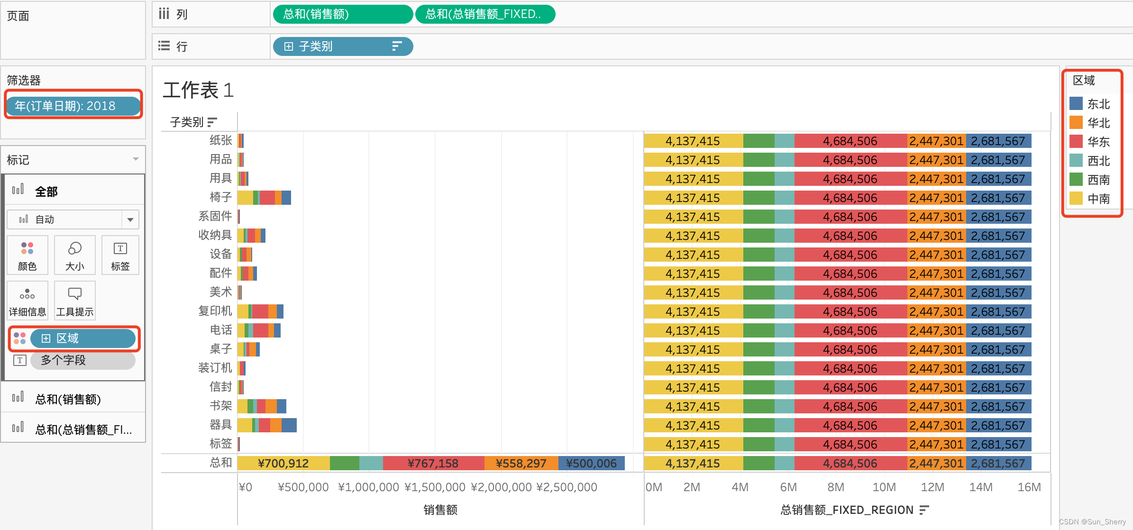Open the mark type 自动 dropdown
Viewport: 1133px width, 530px height.
(x=130, y=219)
